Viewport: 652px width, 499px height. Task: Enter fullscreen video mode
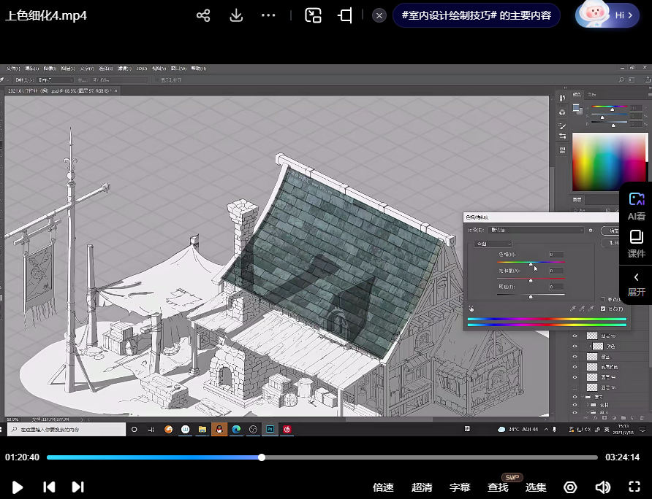click(634, 487)
